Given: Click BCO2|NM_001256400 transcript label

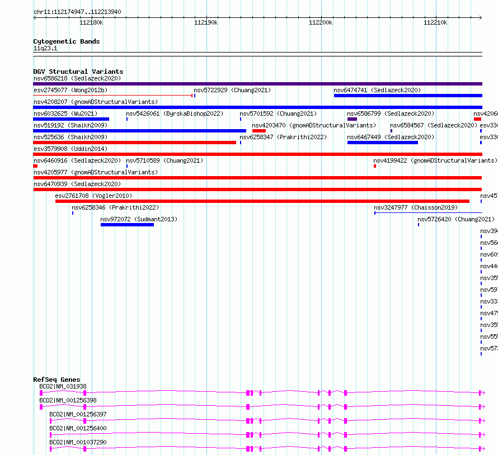Looking at the screenshot, I should click(x=78, y=428).
